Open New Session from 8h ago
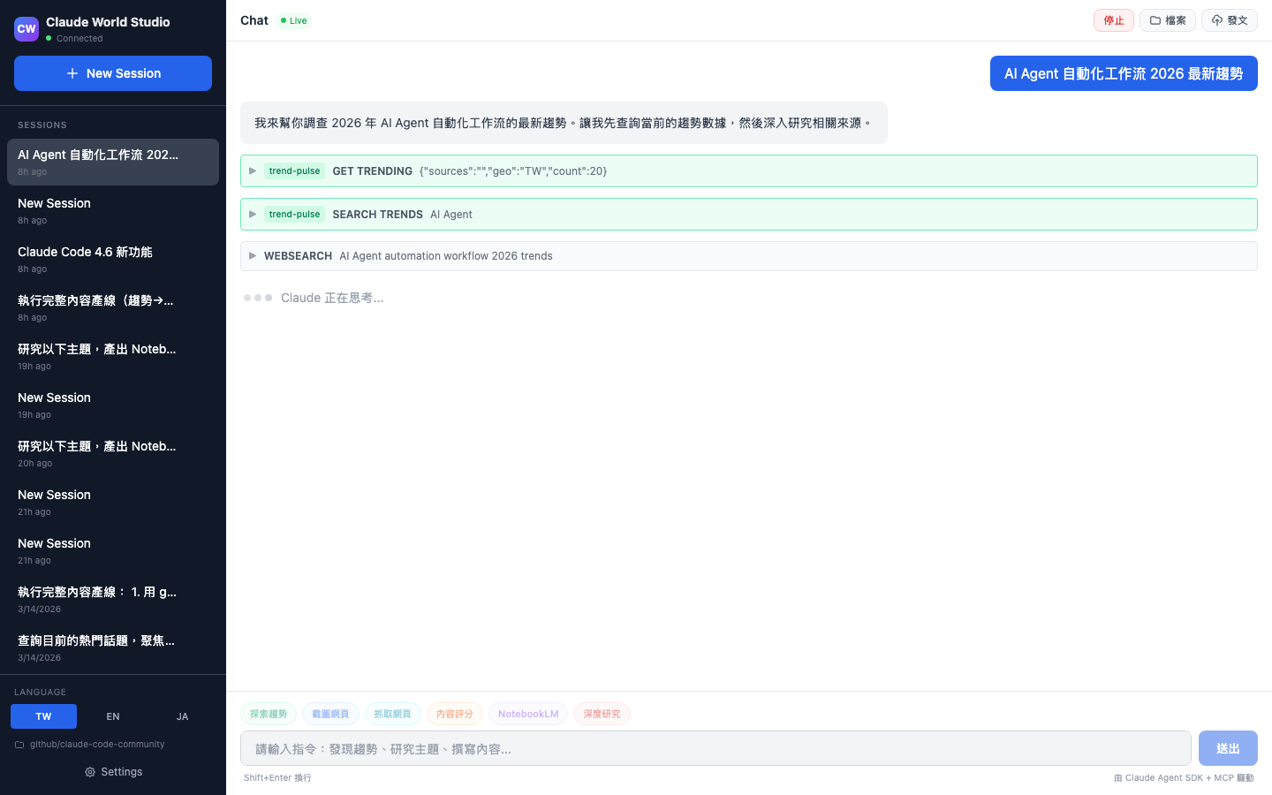Viewport: 1272px width, 795px height. tap(113, 210)
